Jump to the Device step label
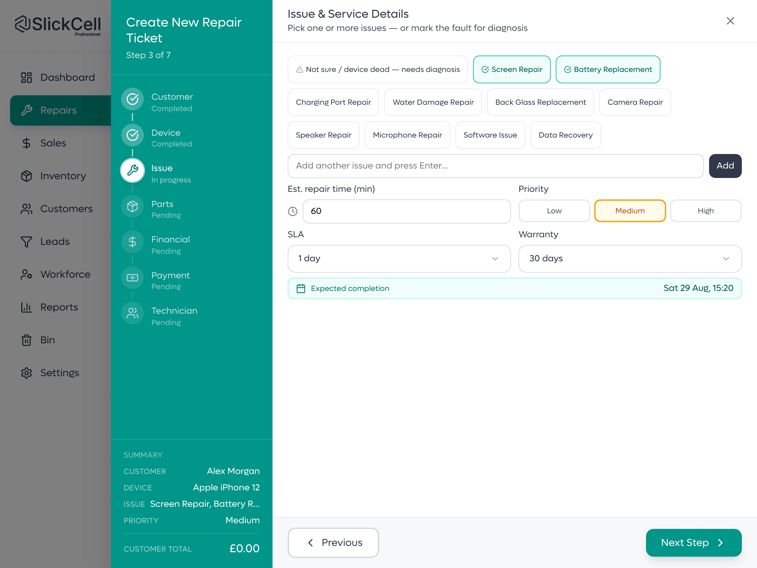The height and width of the screenshot is (568, 757). [x=166, y=133]
